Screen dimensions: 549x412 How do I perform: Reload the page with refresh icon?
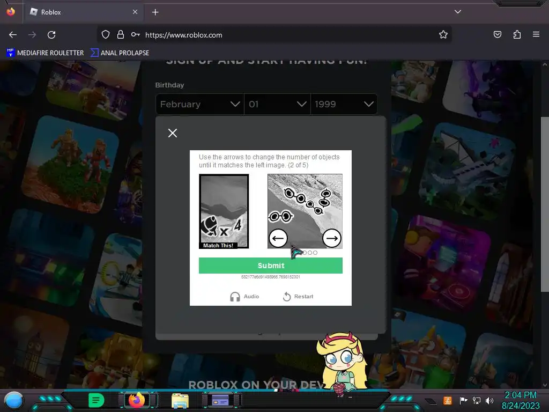tap(51, 35)
